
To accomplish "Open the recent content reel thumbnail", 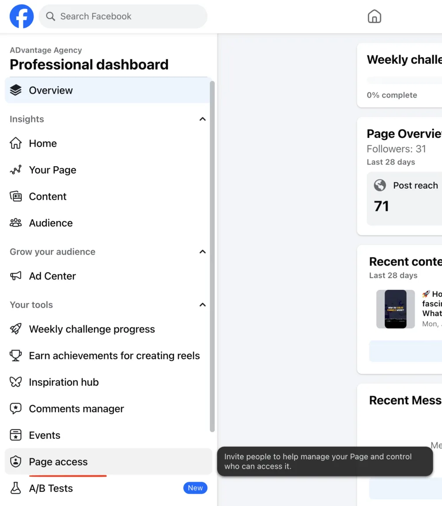I will [395, 309].
